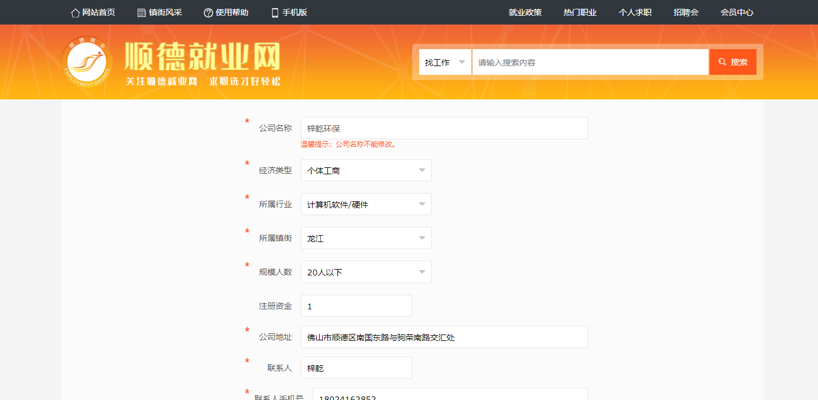Go to 就业政策 in top navigation
This screenshot has width=818, height=400.
pyautogui.click(x=525, y=13)
